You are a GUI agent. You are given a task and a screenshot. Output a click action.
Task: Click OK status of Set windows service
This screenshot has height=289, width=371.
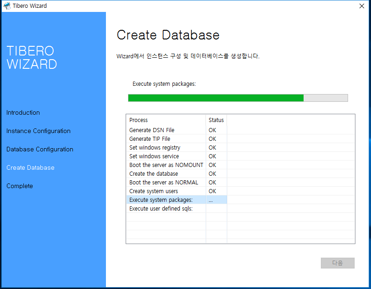pos(212,156)
